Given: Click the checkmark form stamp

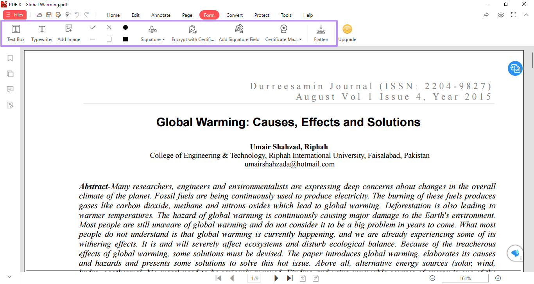Looking at the screenshot, I should [x=93, y=27].
